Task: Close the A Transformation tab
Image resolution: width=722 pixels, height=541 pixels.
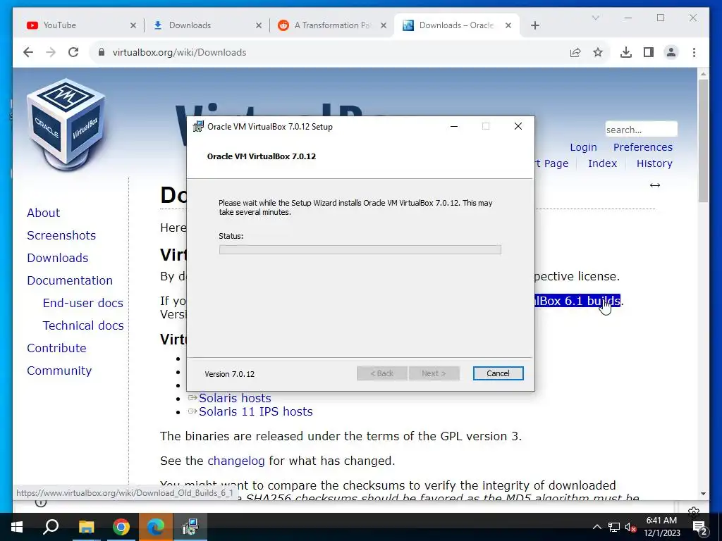Action: 383,25
